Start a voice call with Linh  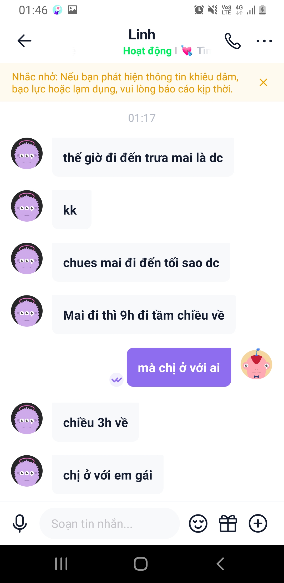[x=233, y=41]
